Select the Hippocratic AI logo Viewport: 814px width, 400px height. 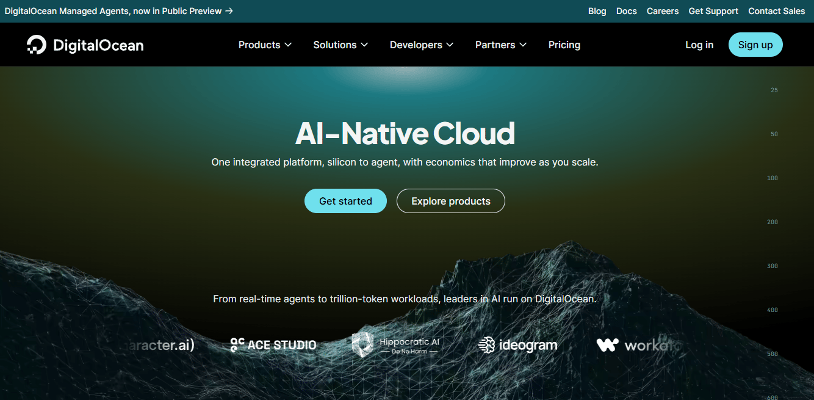click(395, 345)
